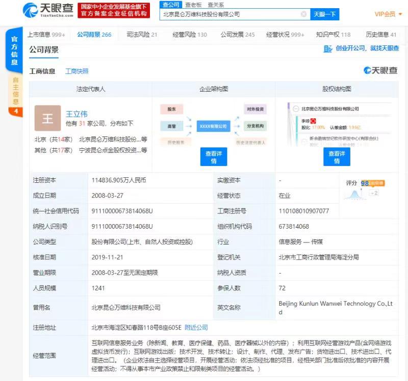
Task: Click the 王 avatar thumbnail
Action: tap(47, 118)
